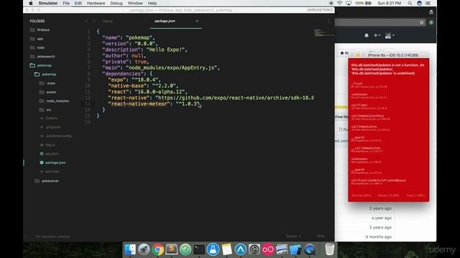460x258 pixels.
Task: Click the "react-native-meteor" dependency line
Action: click(154, 104)
